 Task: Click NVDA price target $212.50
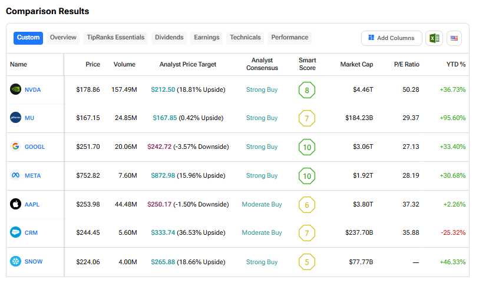(163, 89)
